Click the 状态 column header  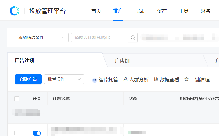click(x=133, y=99)
